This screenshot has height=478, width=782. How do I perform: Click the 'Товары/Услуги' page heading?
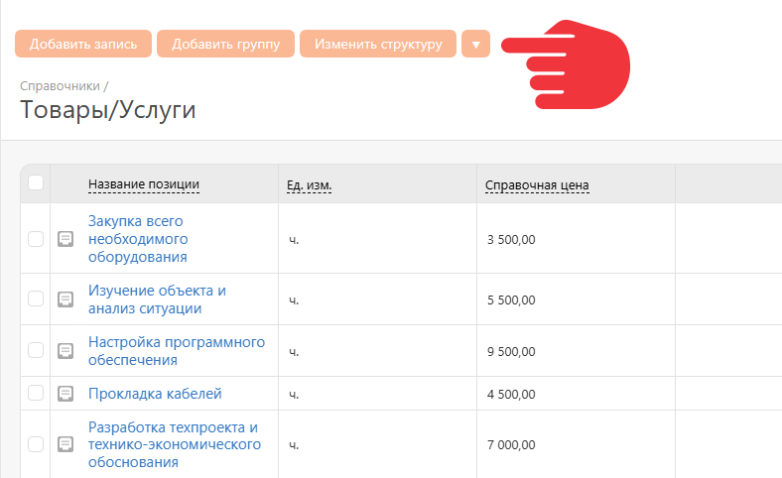tap(108, 110)
